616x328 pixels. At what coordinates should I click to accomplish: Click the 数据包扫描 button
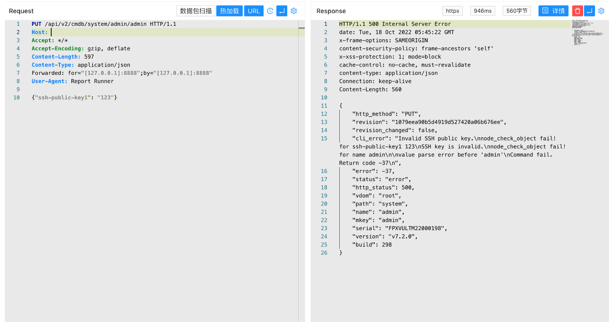196,11
